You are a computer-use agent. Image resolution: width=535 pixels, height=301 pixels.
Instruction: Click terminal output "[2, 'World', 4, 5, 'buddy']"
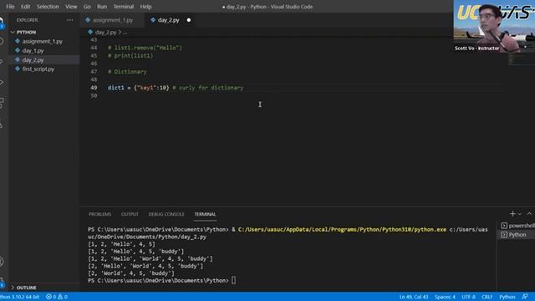coord(131,273)
